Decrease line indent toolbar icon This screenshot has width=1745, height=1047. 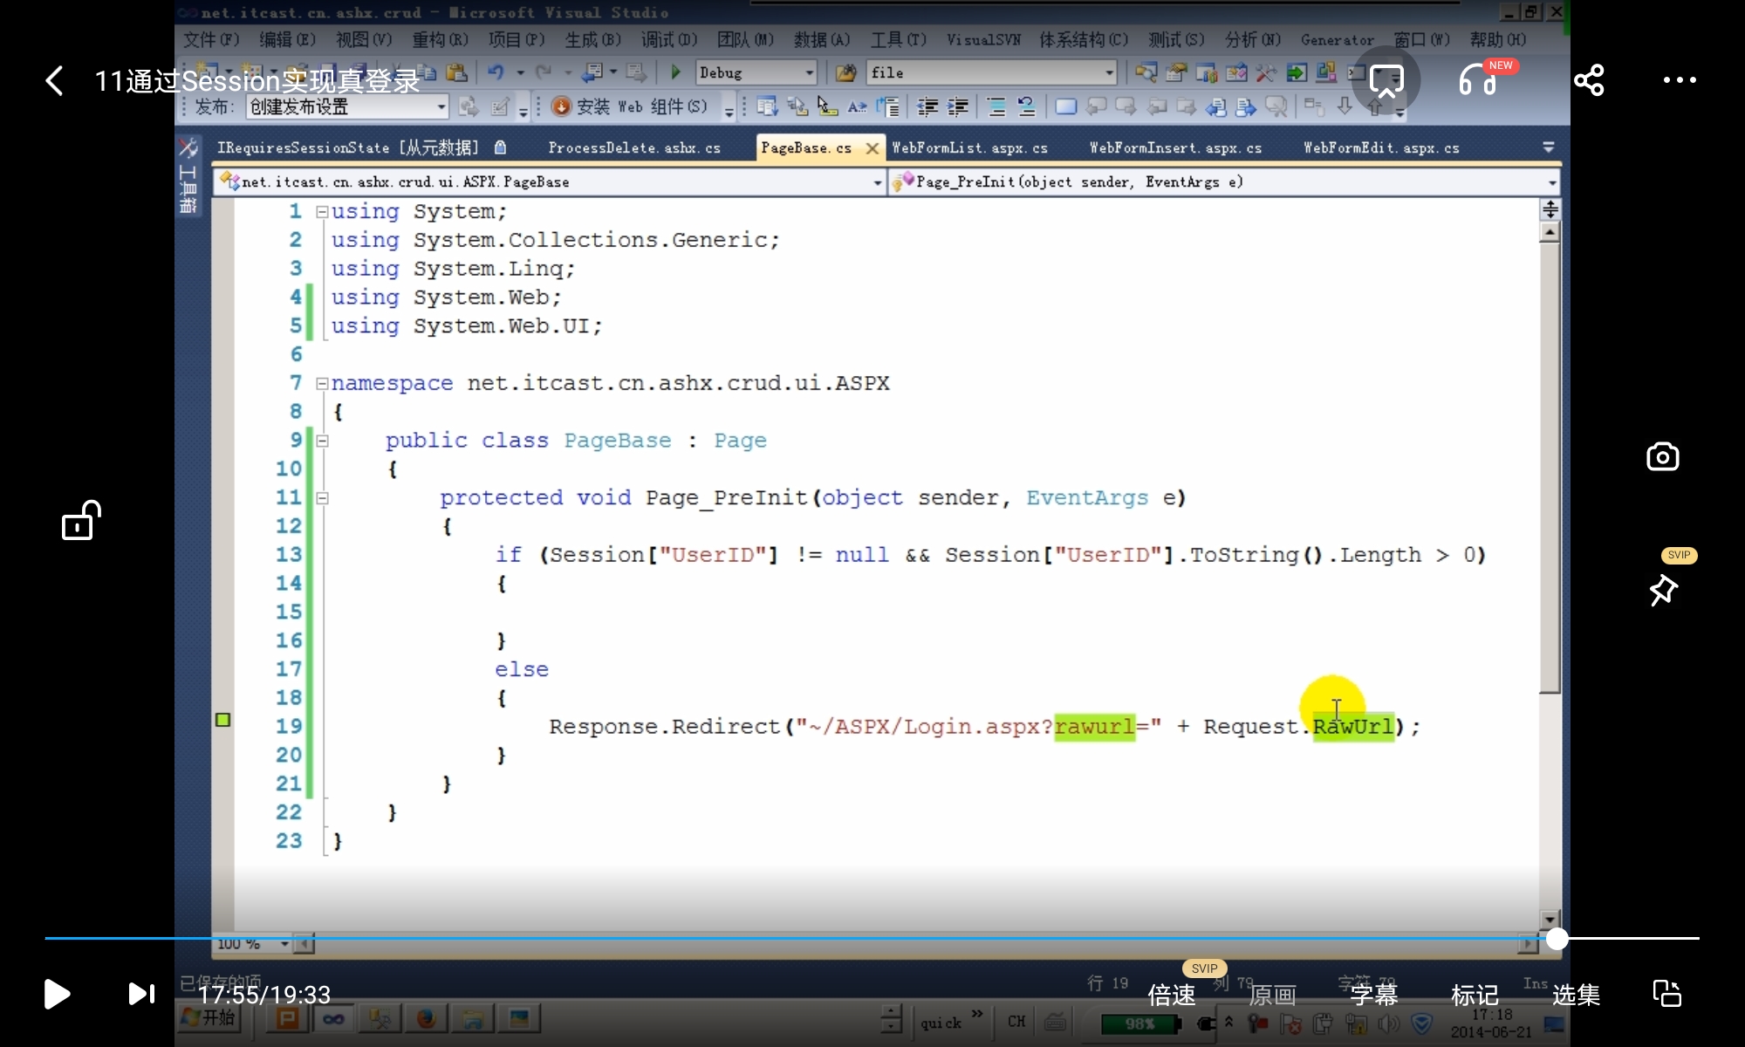click(x=927, y=106)
